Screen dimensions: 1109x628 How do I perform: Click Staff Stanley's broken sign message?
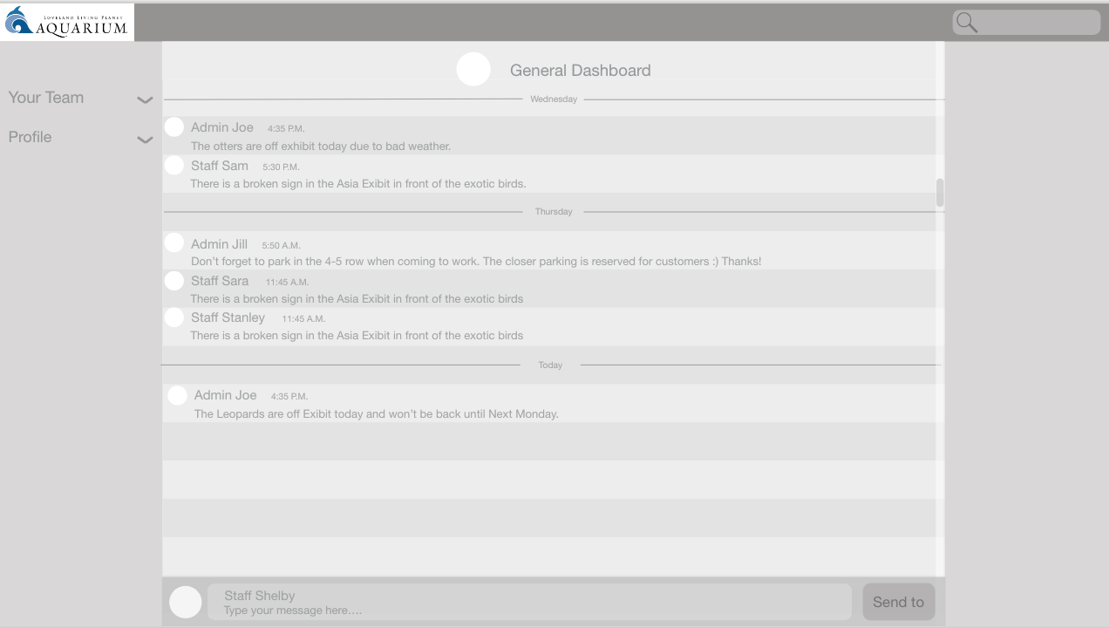tap(357, 336)
